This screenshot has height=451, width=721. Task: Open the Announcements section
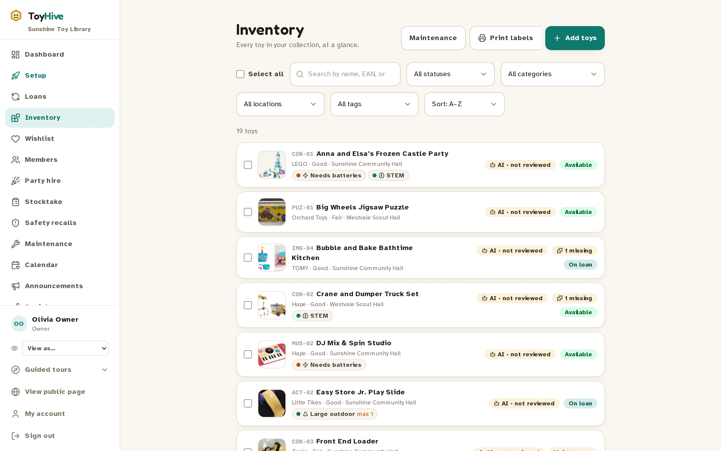pyautogui.click(x=60, y=286)
